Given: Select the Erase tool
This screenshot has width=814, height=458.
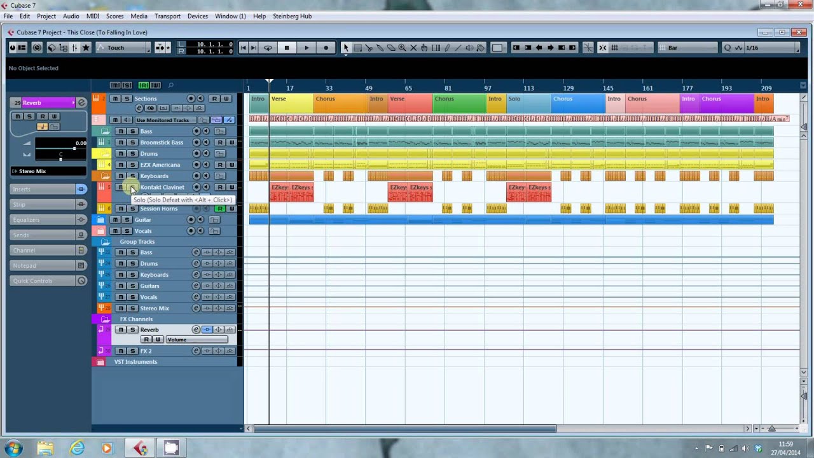Looking at the screenshot, I should coord(391,48).
